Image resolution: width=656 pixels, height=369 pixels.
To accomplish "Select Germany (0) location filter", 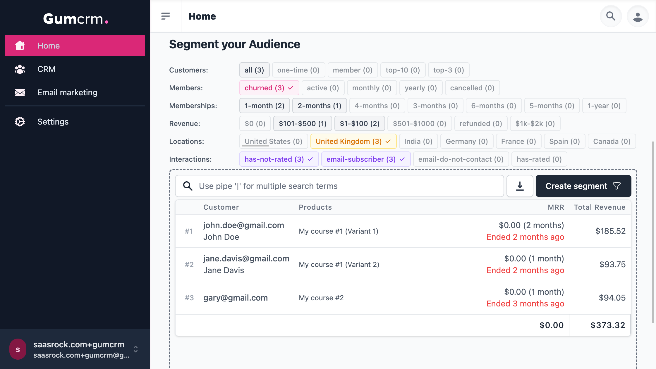I will [x=467, y=141].
